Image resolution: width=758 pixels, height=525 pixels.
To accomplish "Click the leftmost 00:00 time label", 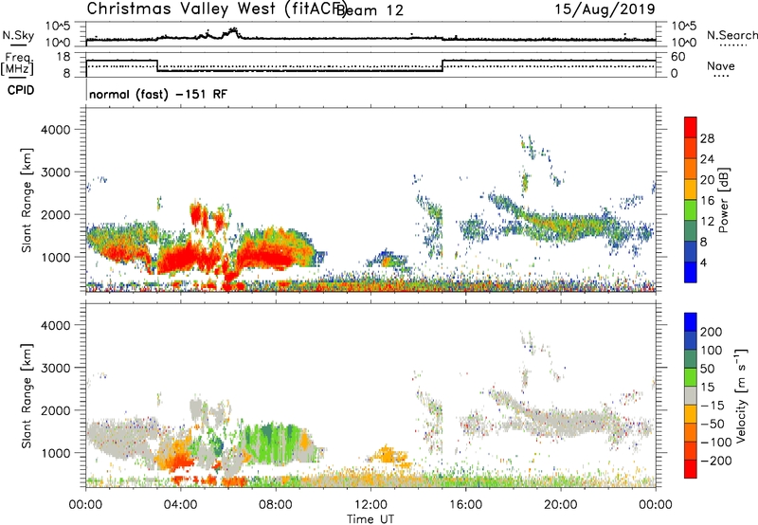I will point(85,505).
